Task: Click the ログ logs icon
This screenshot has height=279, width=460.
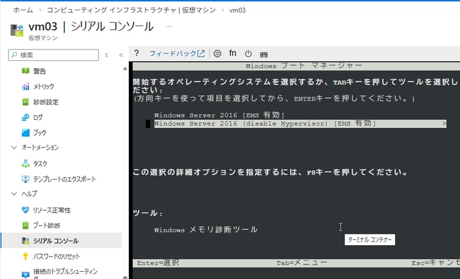Action: click(x=25, y=117)
